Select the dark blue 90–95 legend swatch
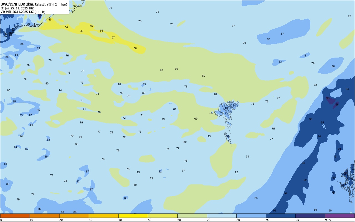355x222 pixels. [x=281, y=216]
